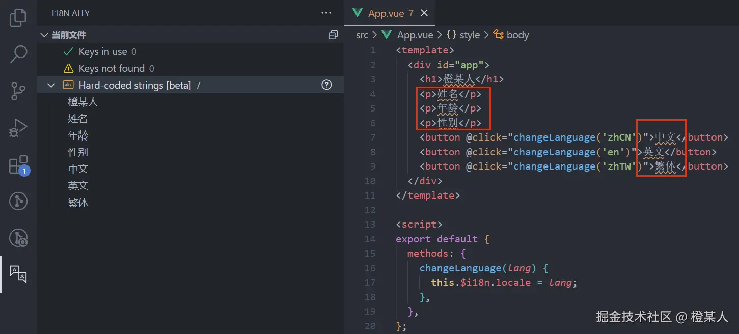Click the help icon on Hard-coded strings
The image size is (739, 334).
[x=327, y=85]
